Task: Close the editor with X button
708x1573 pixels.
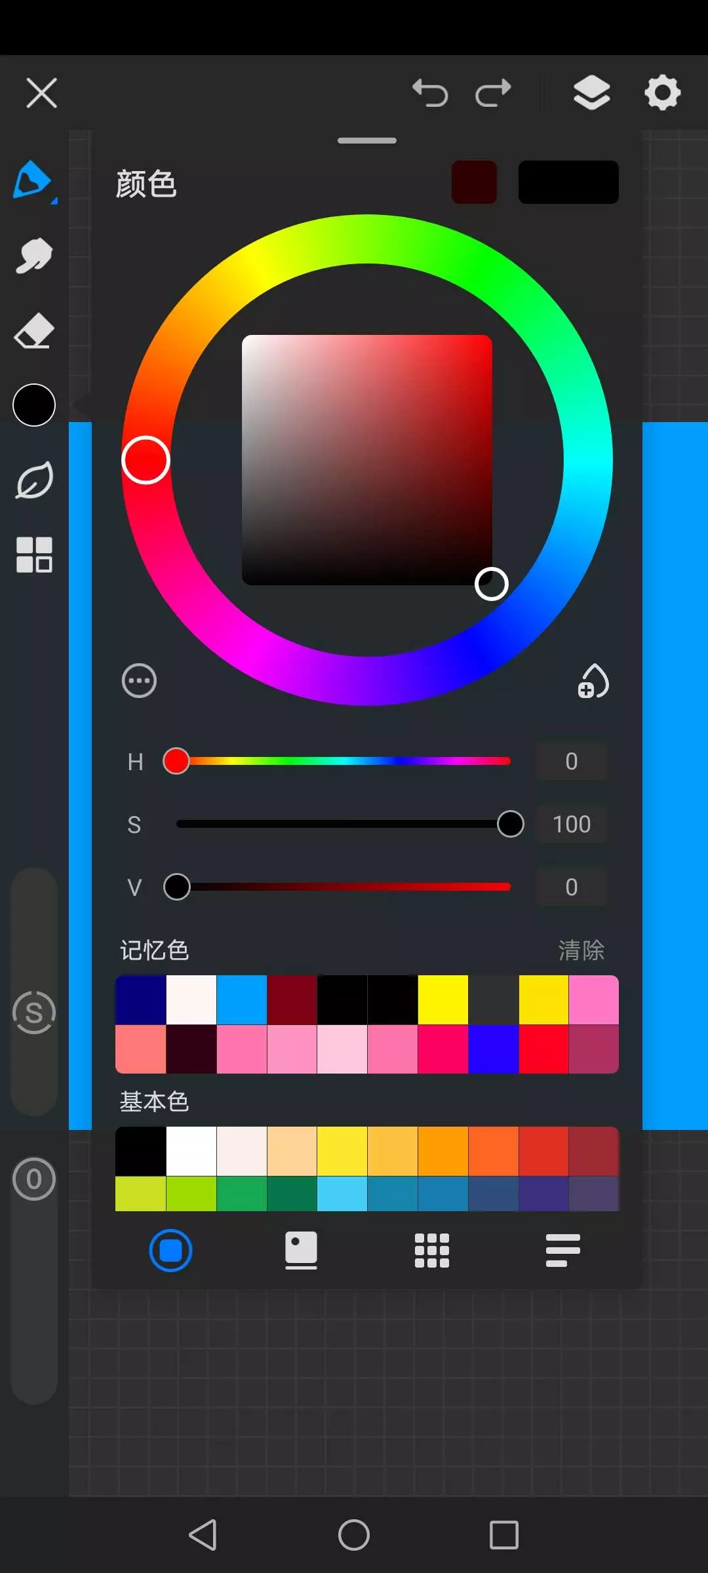Action: [42, 92]
